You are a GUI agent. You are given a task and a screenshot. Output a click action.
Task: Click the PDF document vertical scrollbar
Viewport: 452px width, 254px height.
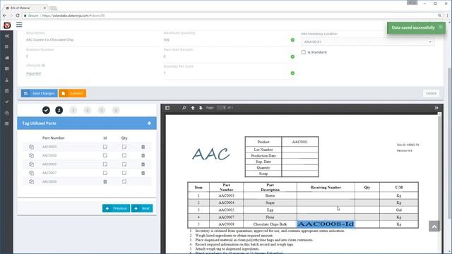[x=439, y=167]
